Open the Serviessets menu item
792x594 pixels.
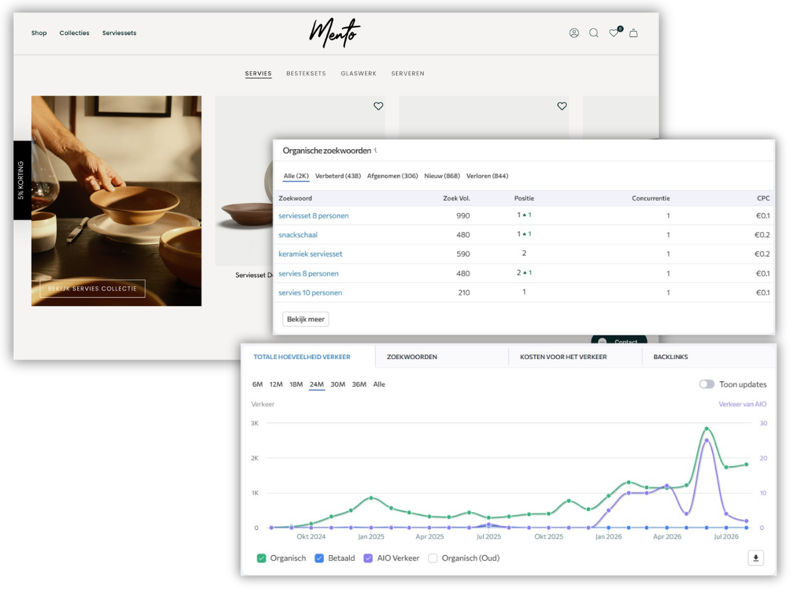[x=119, y=33]
